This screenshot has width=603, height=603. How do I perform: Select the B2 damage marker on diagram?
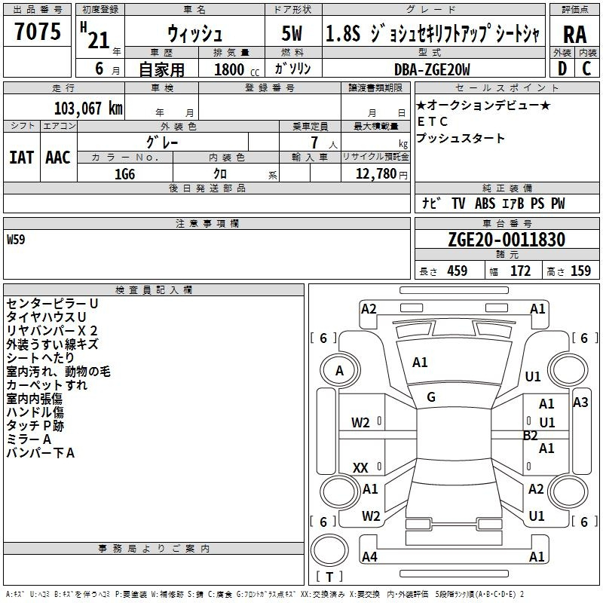pyautogui.click(x=531, y=435)
